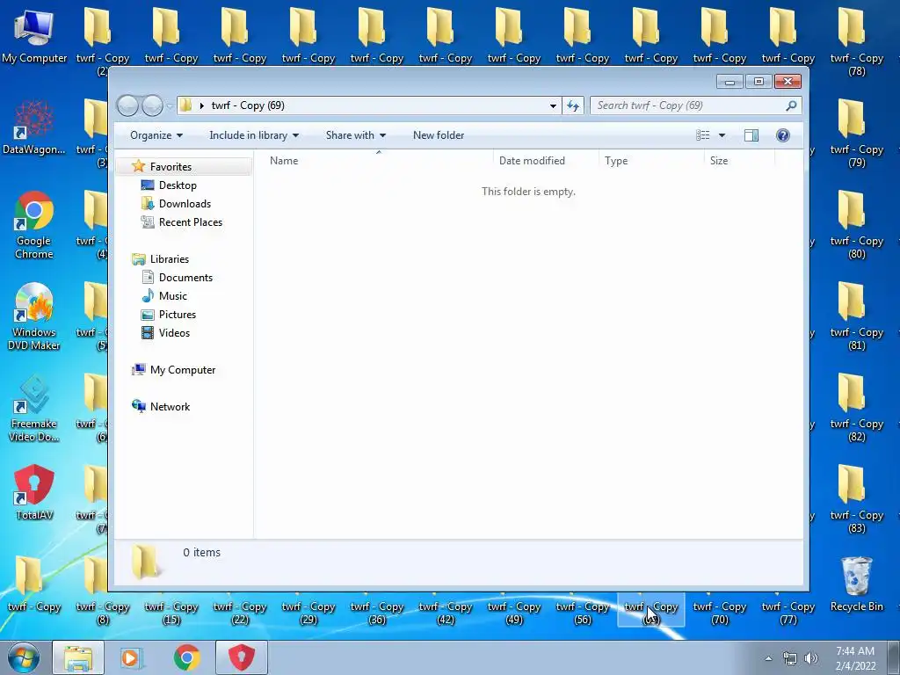Open Include in library dropdown

point(254,135)
